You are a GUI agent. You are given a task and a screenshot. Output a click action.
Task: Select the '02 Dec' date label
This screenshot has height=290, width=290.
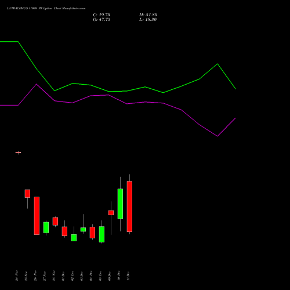72,276
